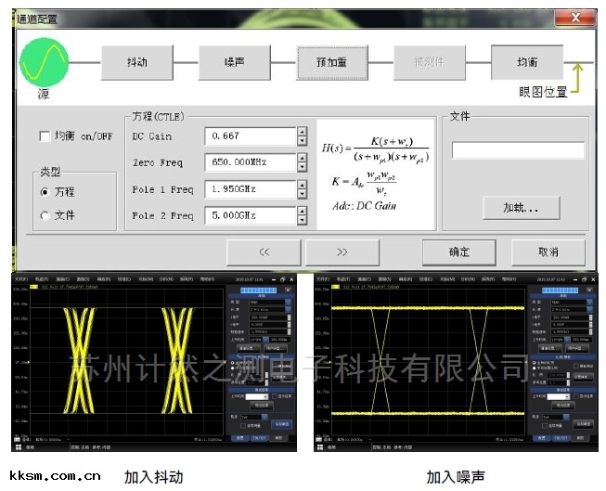Select the 文件 type radio button
This screenshot has width=606, height=491.
45,215
